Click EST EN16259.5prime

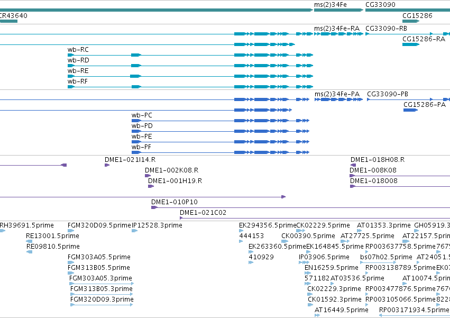tap(332, 268)
